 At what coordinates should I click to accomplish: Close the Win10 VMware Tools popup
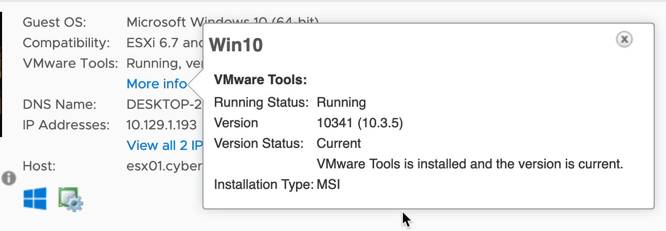pyautogui.click(x=624, y=39)
